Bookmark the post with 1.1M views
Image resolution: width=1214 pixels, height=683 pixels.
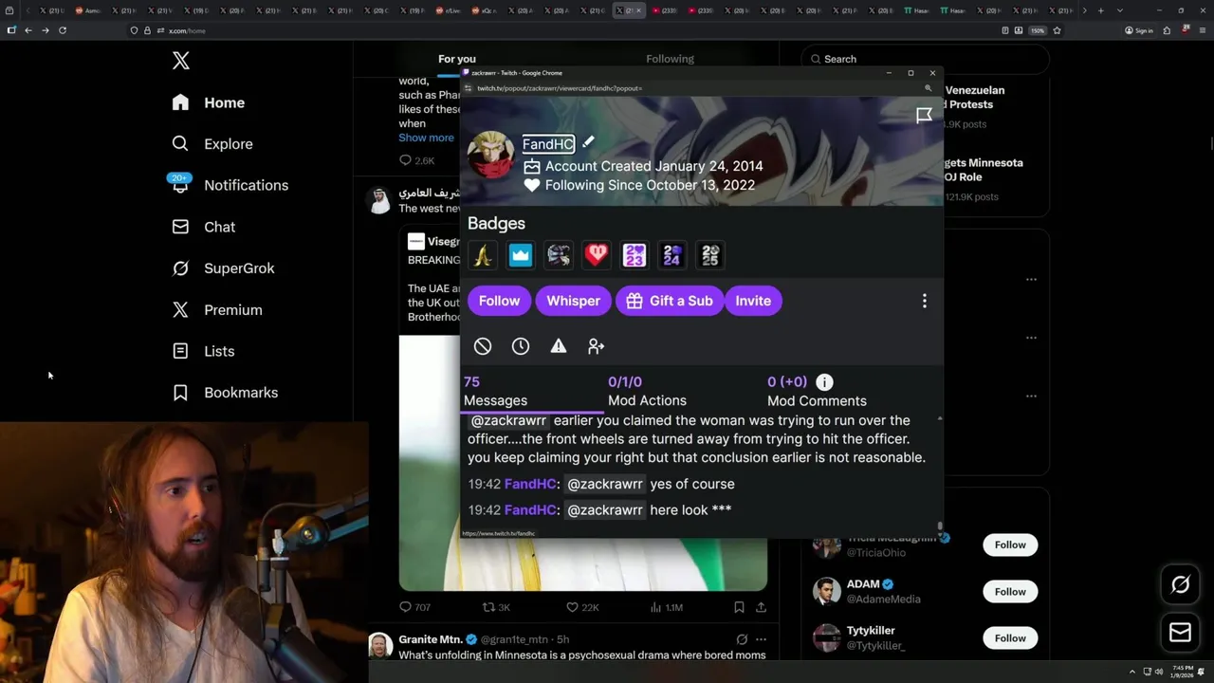click(x=739, y=607)
